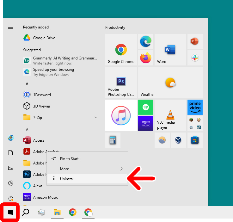This screenshot has width=233, height=222.
Task: Open the Calculator tile
Action: pos(113,140)
